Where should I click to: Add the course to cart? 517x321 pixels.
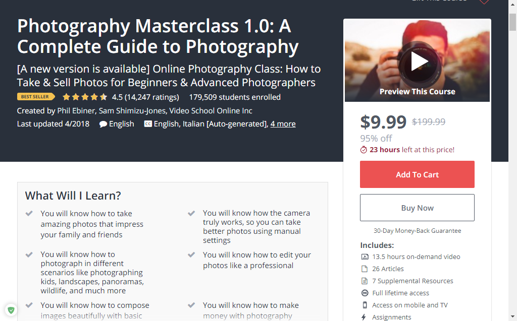click(417, 174)
